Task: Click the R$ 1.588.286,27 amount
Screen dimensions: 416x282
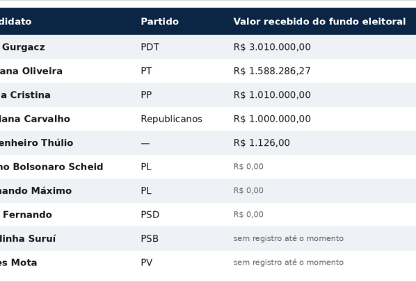Action: click(x=272, y=71)
